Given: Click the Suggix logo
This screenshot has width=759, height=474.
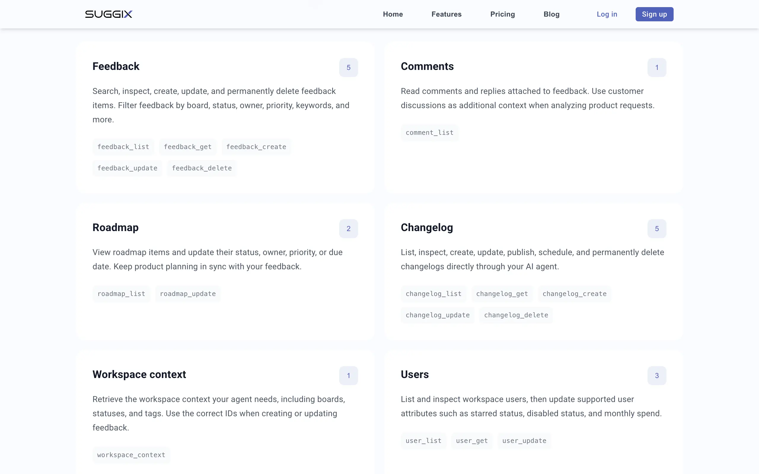Looking at the screenshot, I should pos(109,14).
